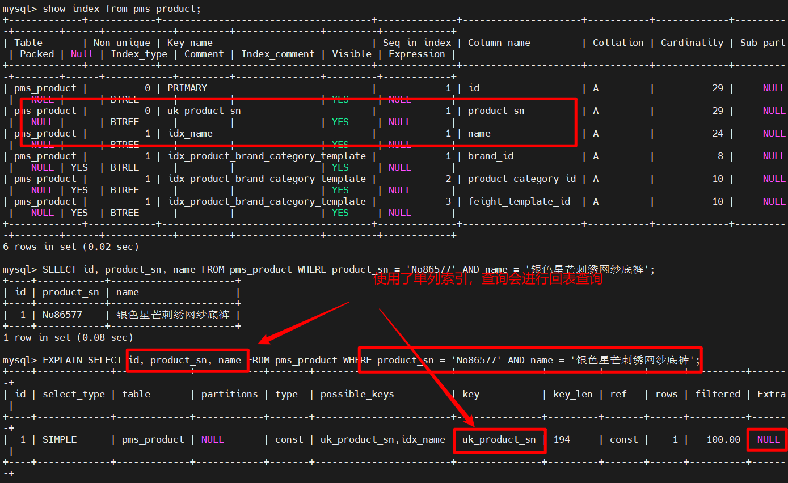Select the cardinality value 8 for brand_id
The width and height of the screenshot is (788, 483).
pos(720,156)
